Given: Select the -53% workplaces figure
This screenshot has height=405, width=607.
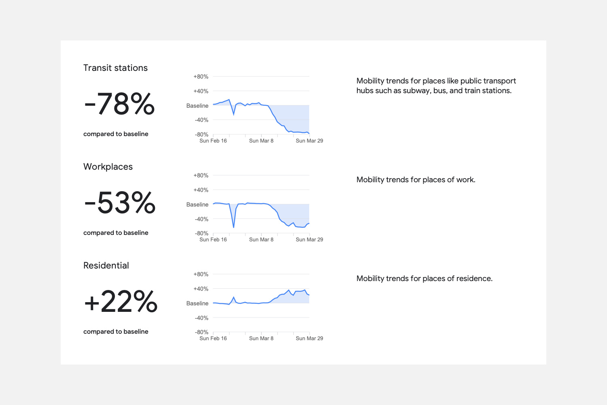Looking at the screenshot, I should [x=120, y=203].
